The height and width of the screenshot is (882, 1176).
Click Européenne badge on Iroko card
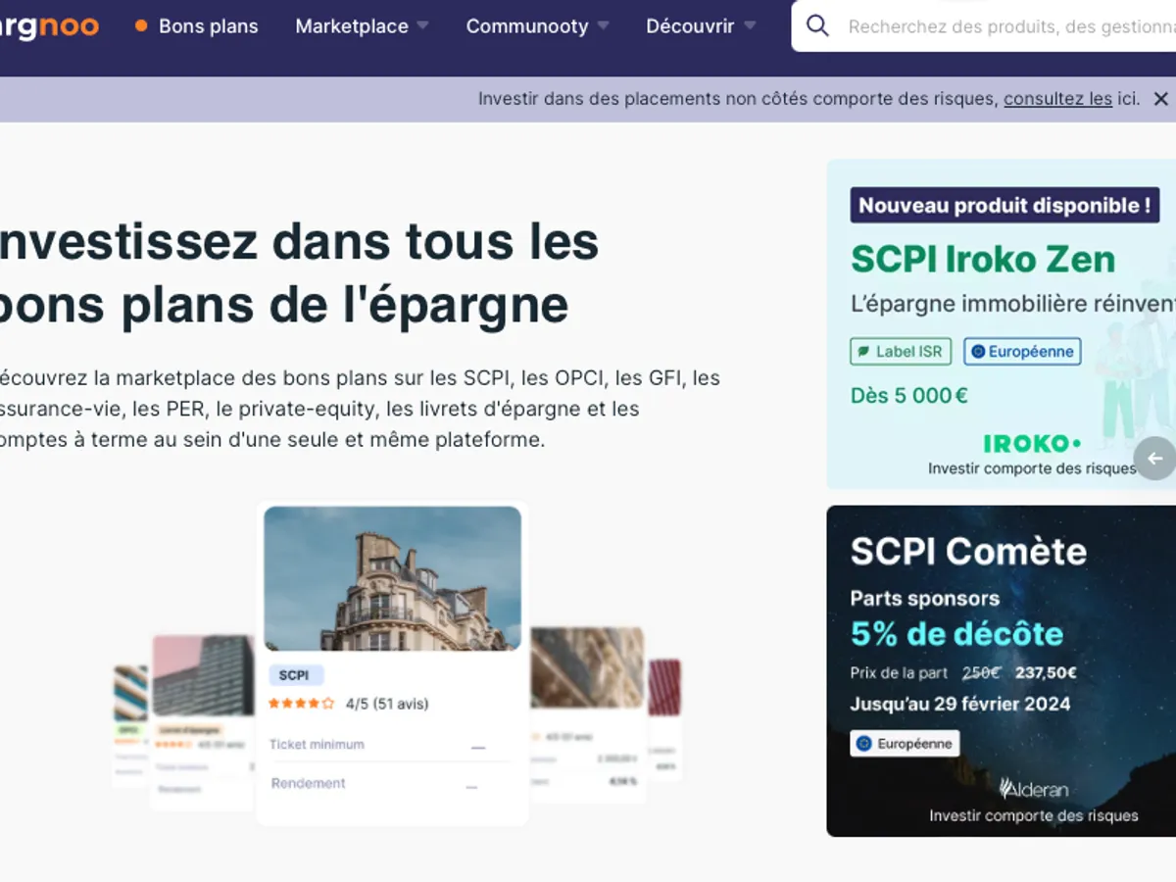[1022, 352]
